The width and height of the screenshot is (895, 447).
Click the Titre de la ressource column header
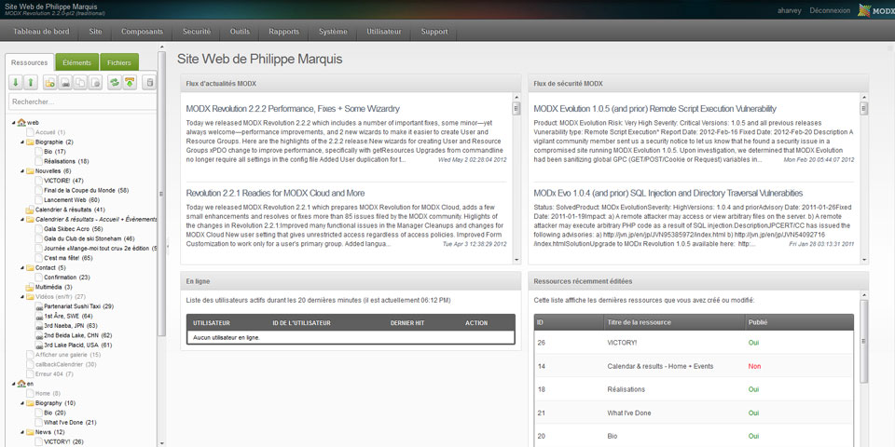coord(674,322)
